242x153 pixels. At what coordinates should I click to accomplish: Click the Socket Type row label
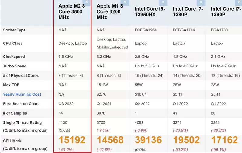tap(14, 30)
